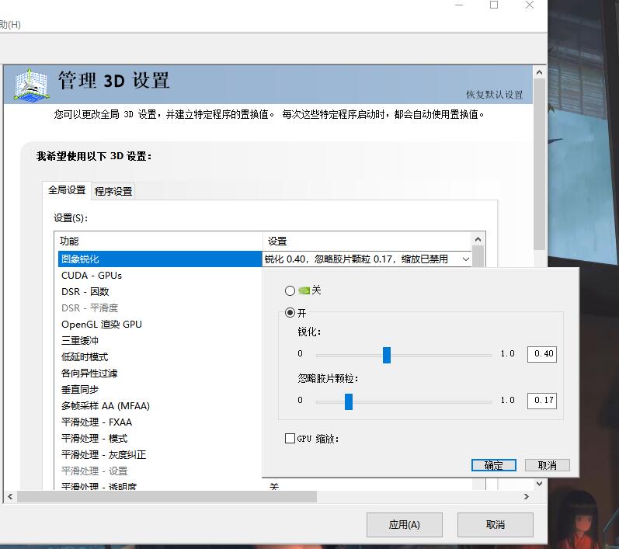Viewport: 619px width, 549px height.
Task: Select the 开 (on) radio button
Action: (x=290, y=313)
